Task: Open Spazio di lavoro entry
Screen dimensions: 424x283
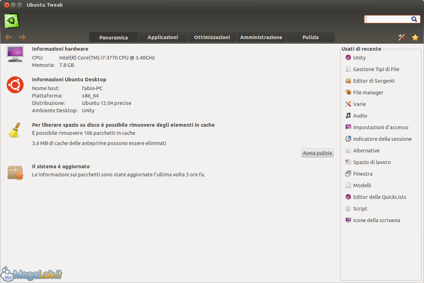Action: (372, 162)
